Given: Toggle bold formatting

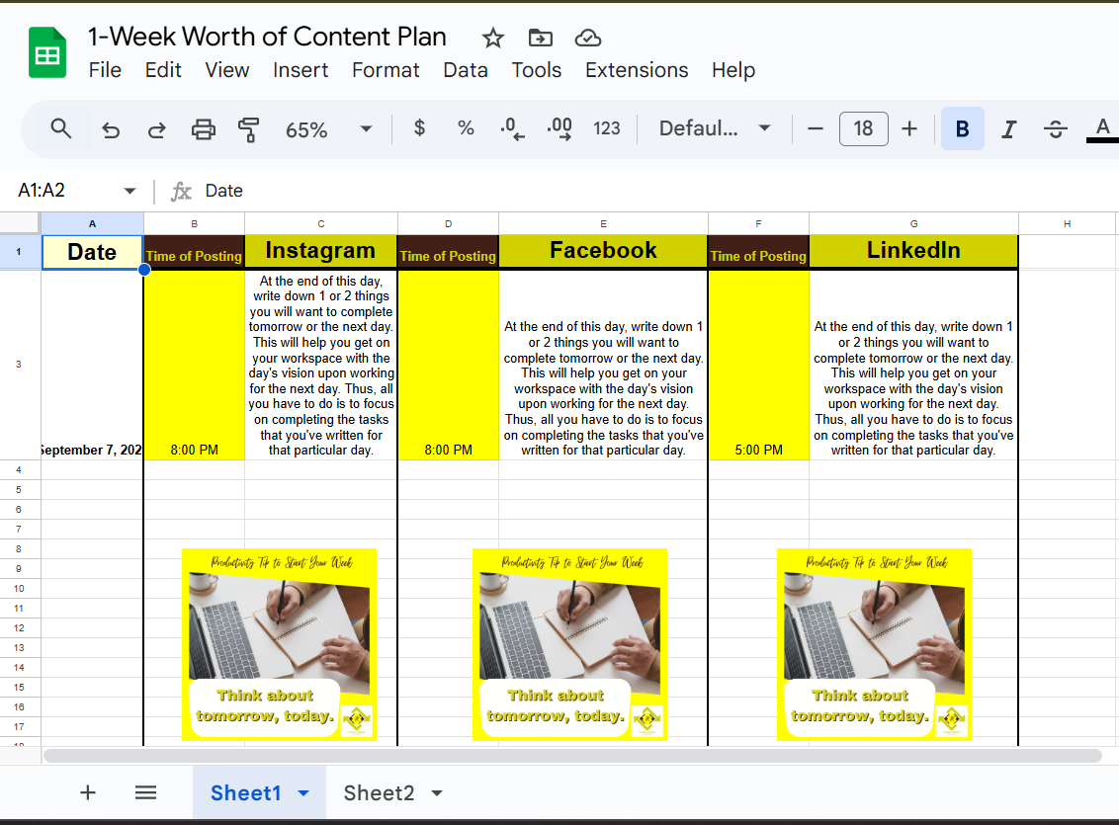Looking at the screenshot, I should tap(962, 129).
